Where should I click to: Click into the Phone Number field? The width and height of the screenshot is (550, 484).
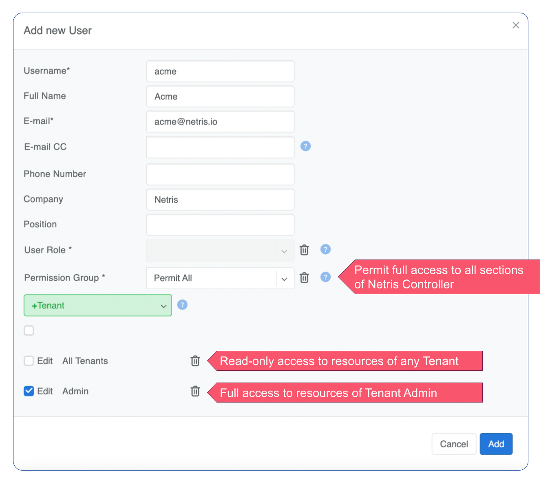click(220, 174)
